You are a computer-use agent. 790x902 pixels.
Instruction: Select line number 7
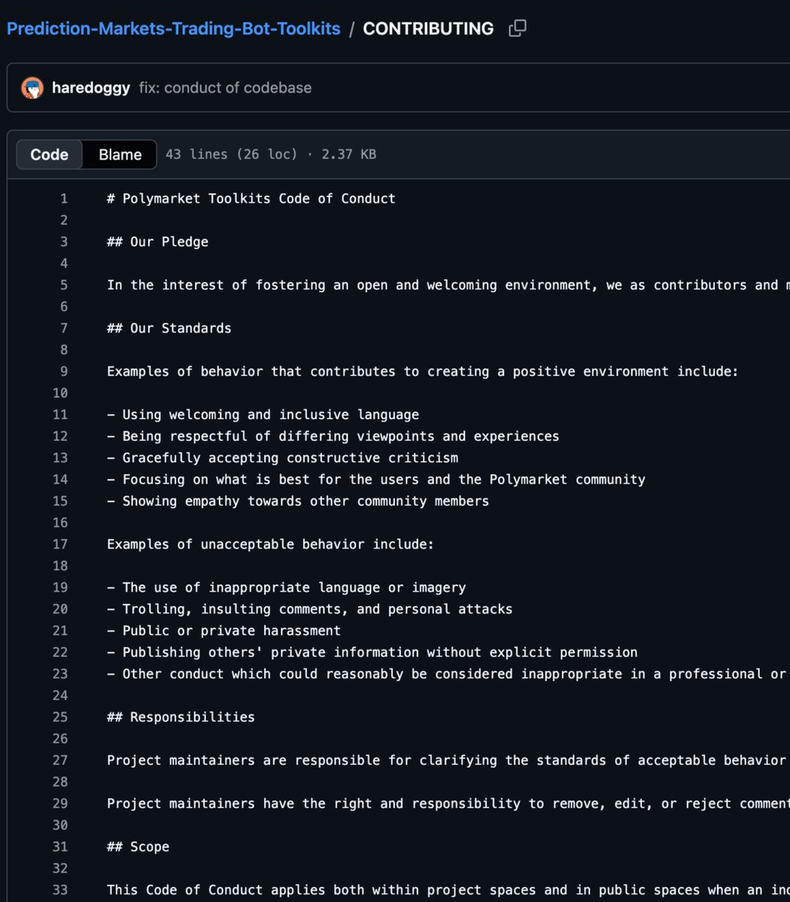point(64,328)
